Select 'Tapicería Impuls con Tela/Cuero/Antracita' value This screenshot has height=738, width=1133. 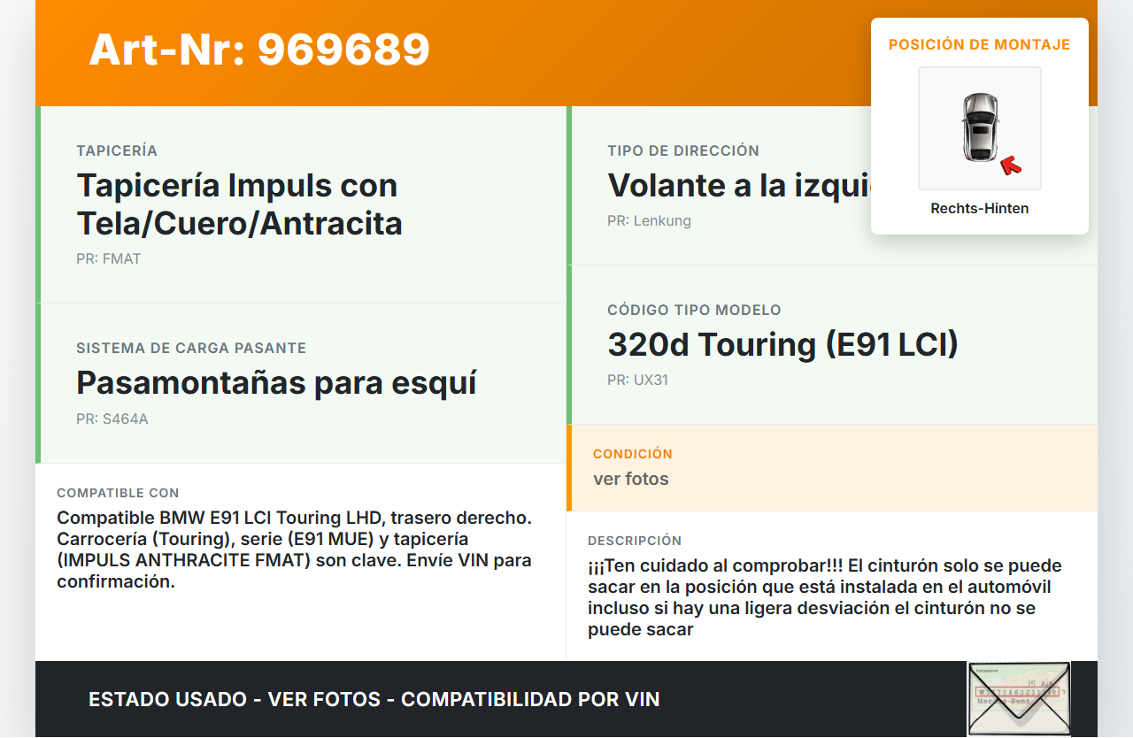pyautogui.click(x=240, y=204)
